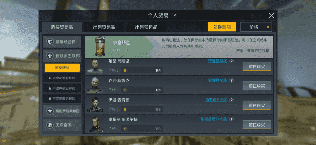Select the 家畜胚胎 trade good item

pos(62,68)
